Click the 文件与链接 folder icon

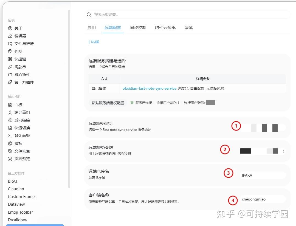(x=10, y=44)
